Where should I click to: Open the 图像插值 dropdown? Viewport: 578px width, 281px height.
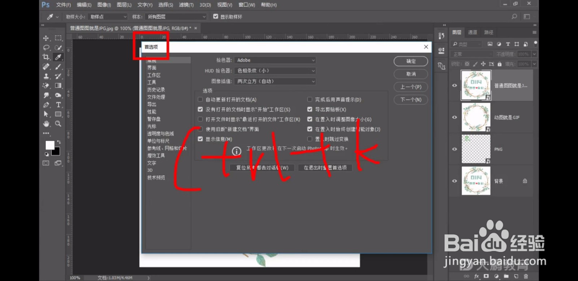[275, 81]
